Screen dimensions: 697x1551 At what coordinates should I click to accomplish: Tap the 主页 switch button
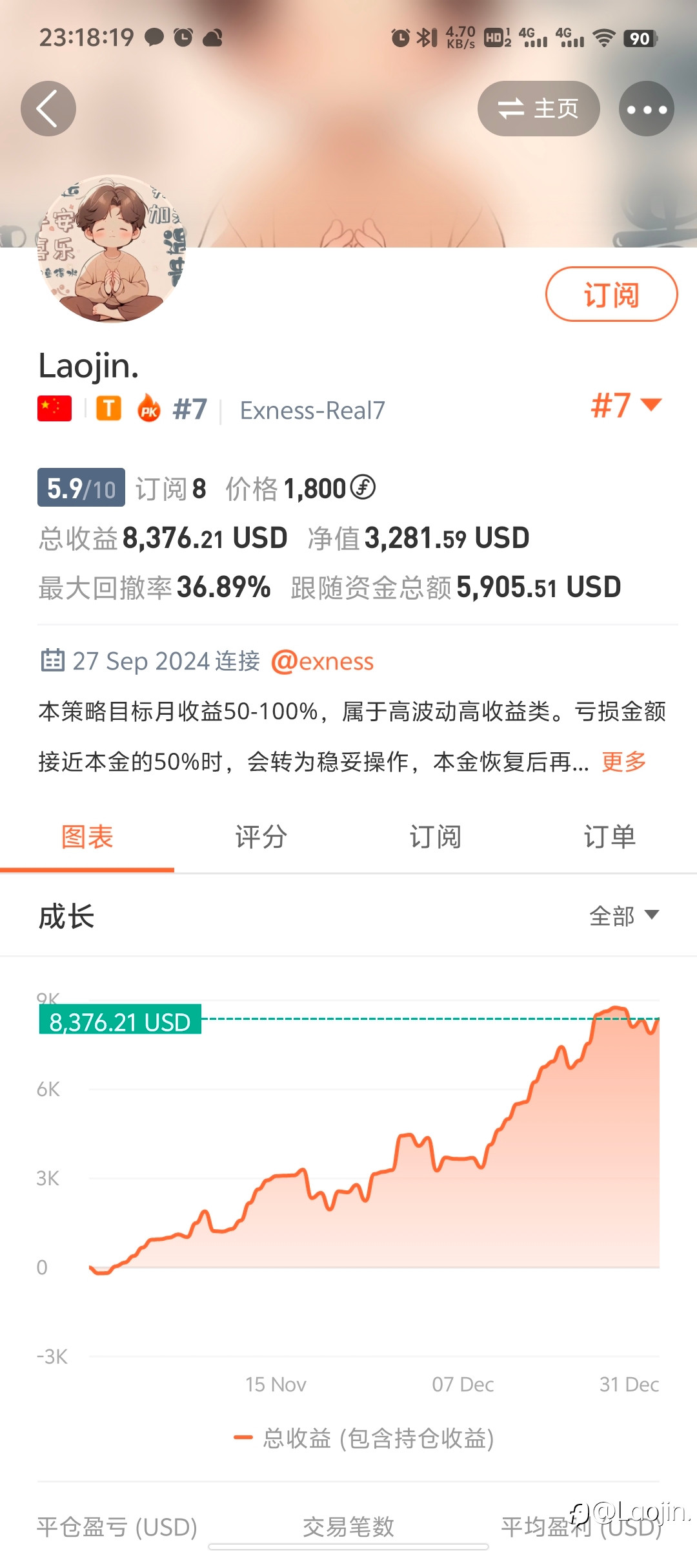(539, 109)
